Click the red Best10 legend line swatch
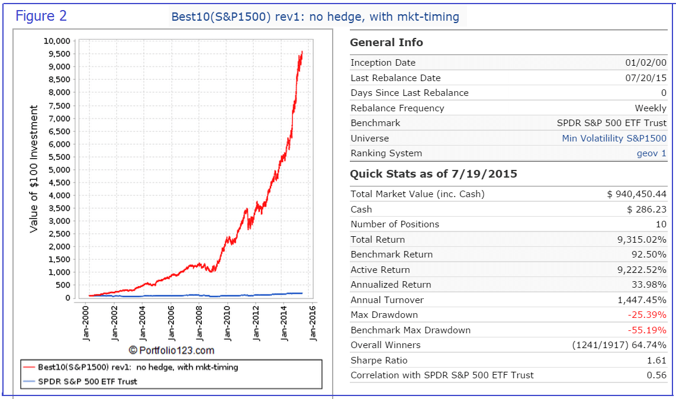This screenshot has width=676, height=399. coord(29,367)
